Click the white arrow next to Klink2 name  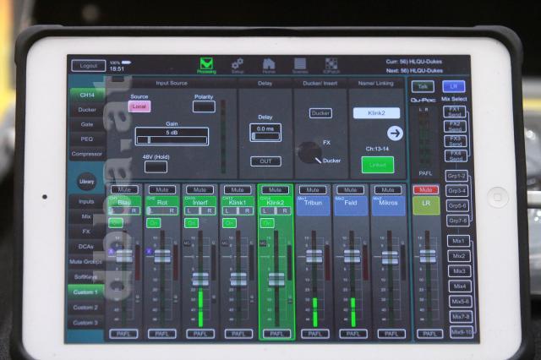tap(395, 133)
